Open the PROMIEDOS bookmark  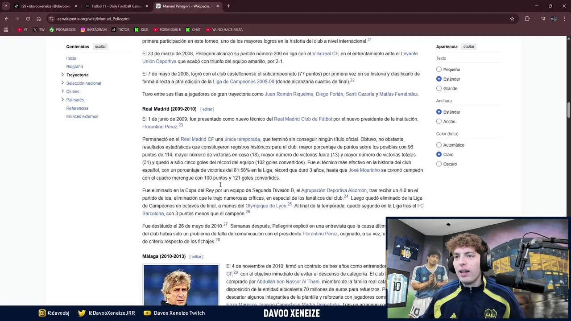coord(62,30)
